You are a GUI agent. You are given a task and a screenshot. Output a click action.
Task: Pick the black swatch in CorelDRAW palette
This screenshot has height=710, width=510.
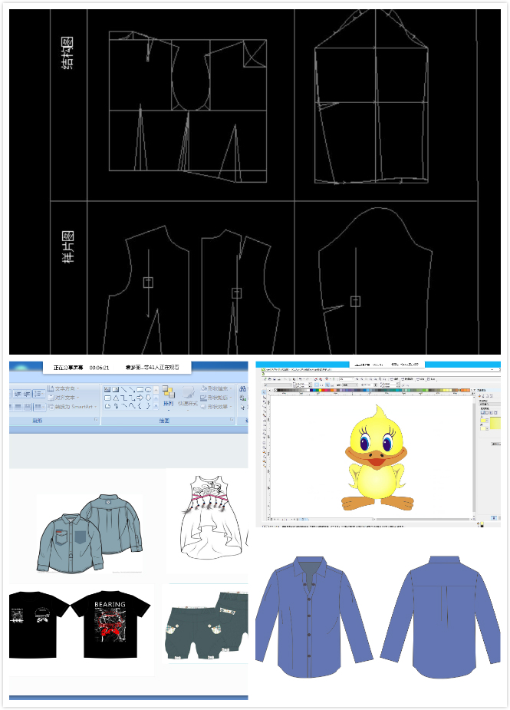[x=278, y=391]
